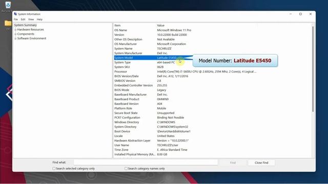Expand the Hardware Resources node
The height and width of the screenshot is (184, 328).
15,30
